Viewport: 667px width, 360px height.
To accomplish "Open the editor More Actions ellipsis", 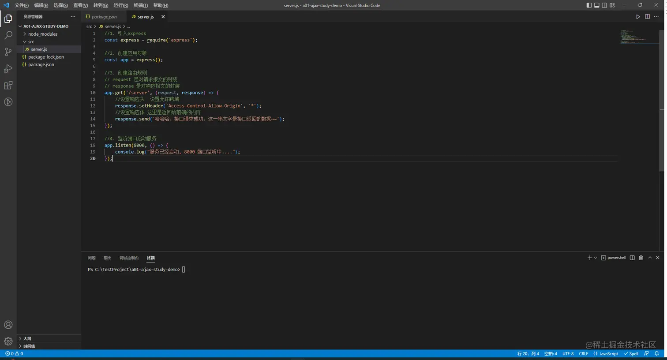I will click(656, 17).
